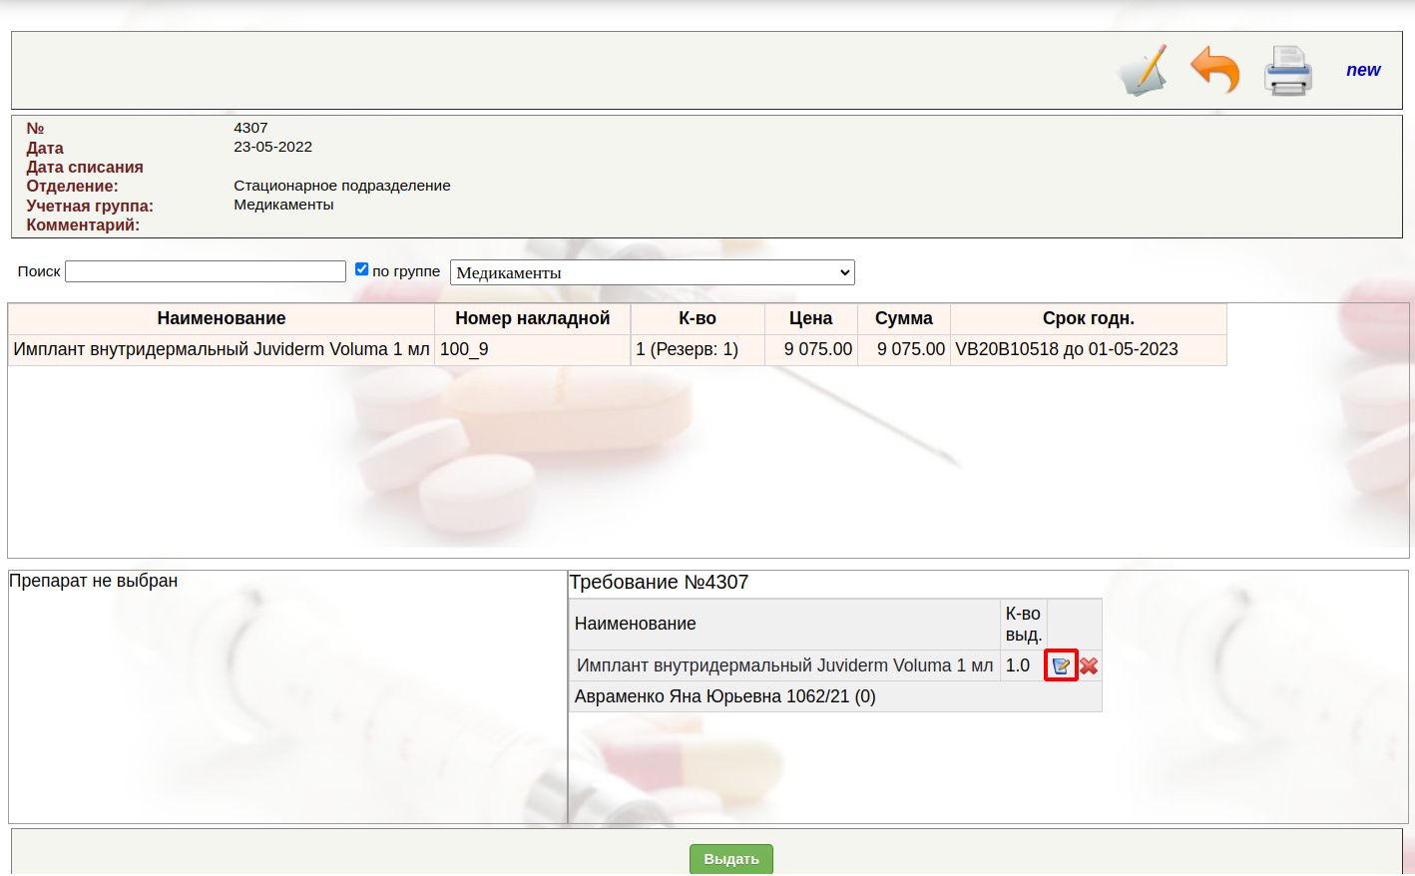Click the К-во column header in stock table
This screenshot has width=1415, height=876.
[697, 318]
